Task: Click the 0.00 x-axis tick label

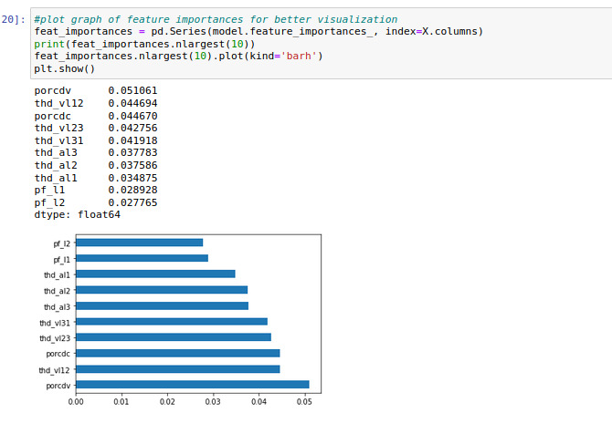Action: coord(76,399)
